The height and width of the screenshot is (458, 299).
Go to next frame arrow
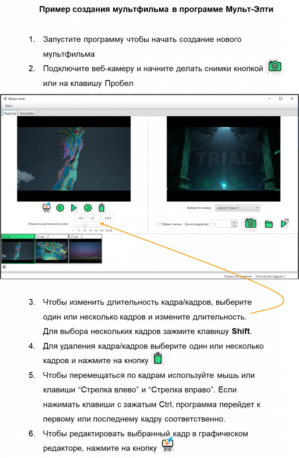click(x=88, y=208)
